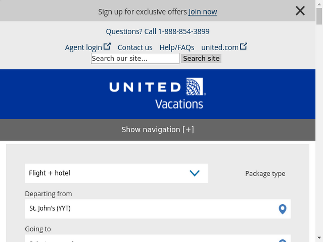Focus the Search our site field
The image size is (323, 242).
[x=135, y=58]
